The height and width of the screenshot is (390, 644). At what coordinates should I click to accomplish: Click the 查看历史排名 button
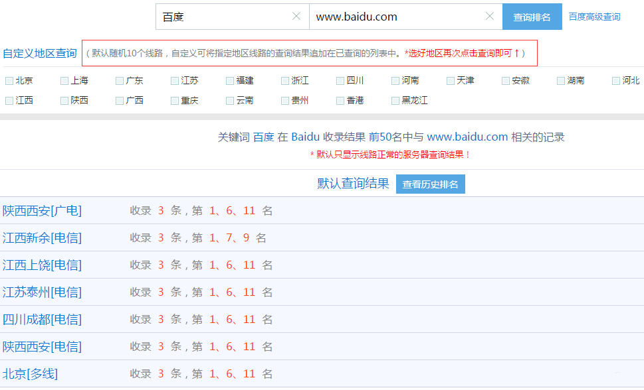[431, 184]
